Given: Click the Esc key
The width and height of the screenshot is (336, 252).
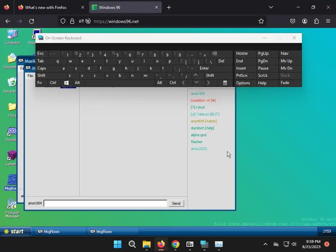Looking at the screenshot, I should 42,53.
